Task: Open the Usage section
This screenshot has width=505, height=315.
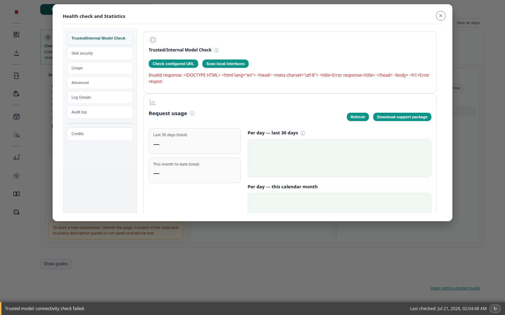Action: click(x=100, y=68)
